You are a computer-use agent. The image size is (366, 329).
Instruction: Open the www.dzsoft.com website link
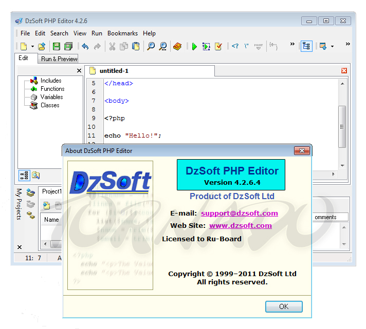pos(240,225)
